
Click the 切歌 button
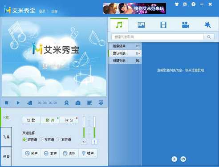31,120
